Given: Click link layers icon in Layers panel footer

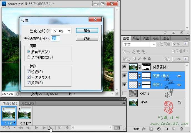Looking at the screenshot, I should click(136, 129).
